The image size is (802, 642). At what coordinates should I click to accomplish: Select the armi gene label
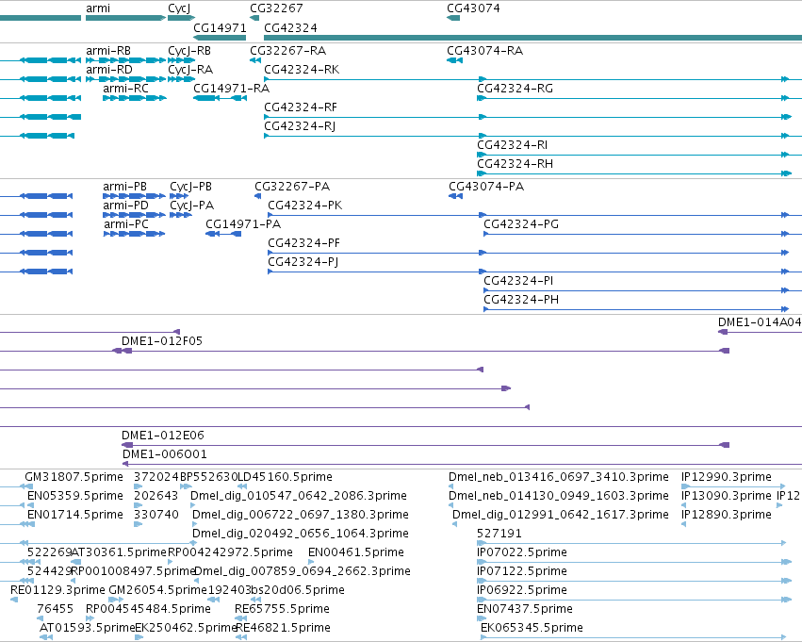pos(98,8)
